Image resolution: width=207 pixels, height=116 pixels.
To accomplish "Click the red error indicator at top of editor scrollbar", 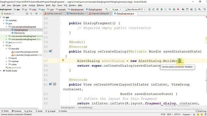I will 206,17.
